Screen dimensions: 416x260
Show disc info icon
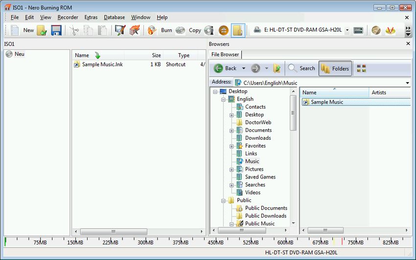click(x=209, y=30)
